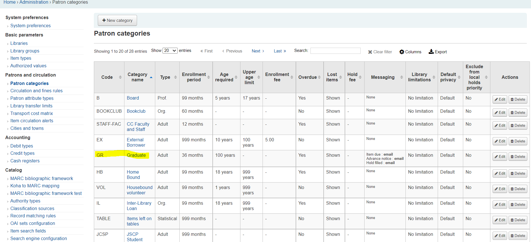Open Cities and towns link

coord(27,128)
